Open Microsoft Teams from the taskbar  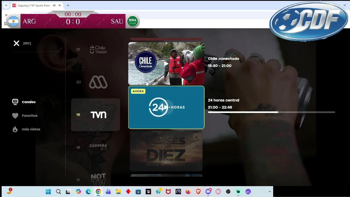click(108, 192)
